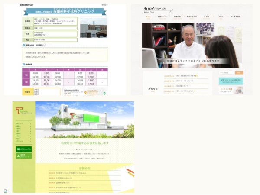Click the blue bullet beside 診療の特色 heading
This screenshot has height=195, width=260.
pyautogui.click(x=24, y=45)
